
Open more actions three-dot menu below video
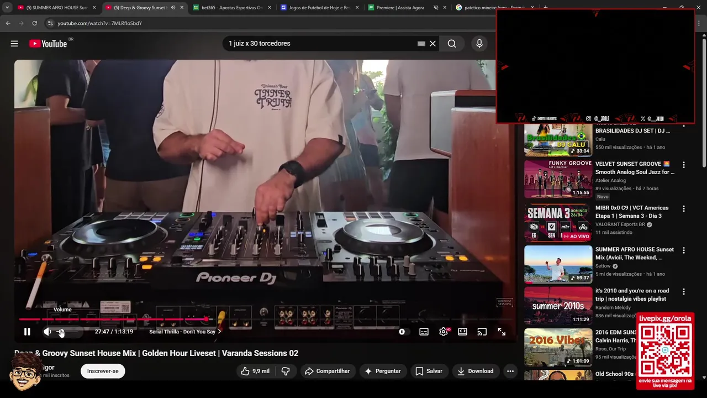pos(510,371)
